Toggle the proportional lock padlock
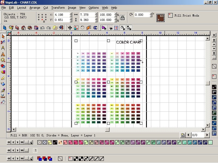The height and width of the screenshot is (163, 218). tap(122, 18)
